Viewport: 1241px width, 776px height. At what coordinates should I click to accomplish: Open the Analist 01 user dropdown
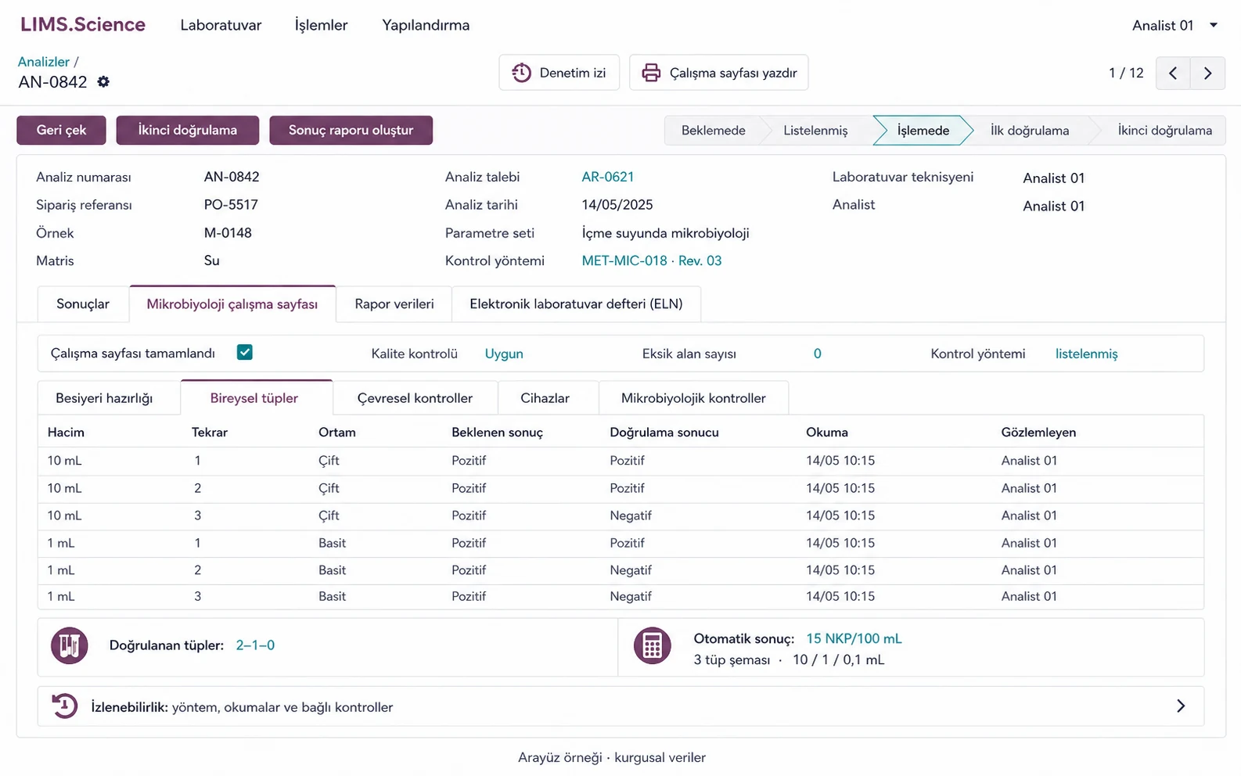pos(1174,25)
